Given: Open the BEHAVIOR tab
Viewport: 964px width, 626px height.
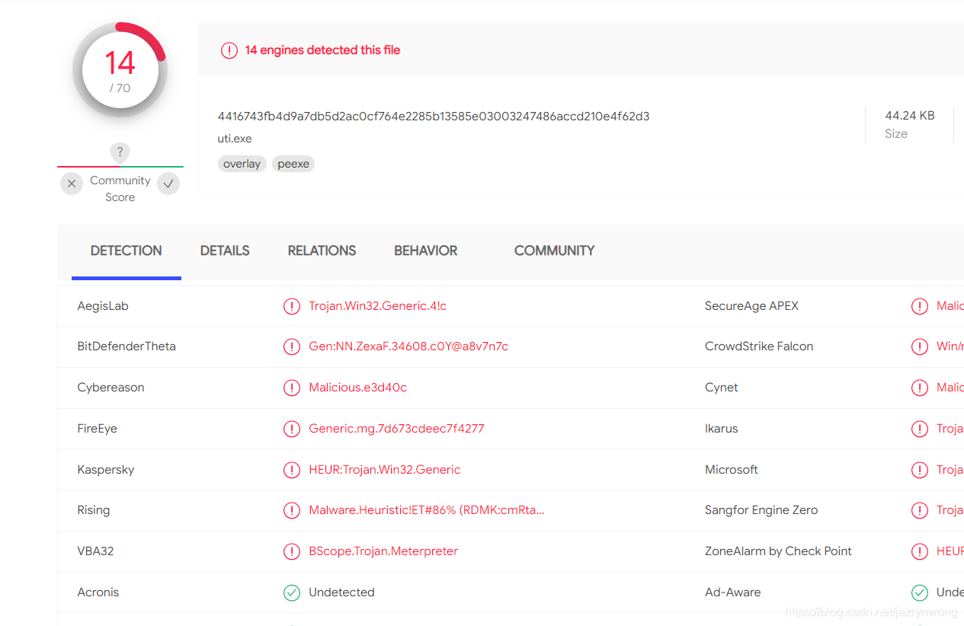Looking at the screenshot, I should pyautogui.click(x=426, y=251).
